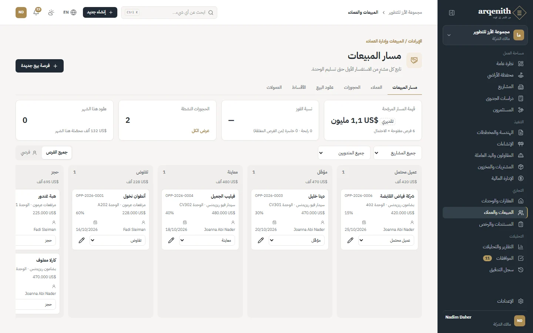Open the العمولات tab
Image resolution: width=533 pixels, height=333 pixels.
[274, 87]
